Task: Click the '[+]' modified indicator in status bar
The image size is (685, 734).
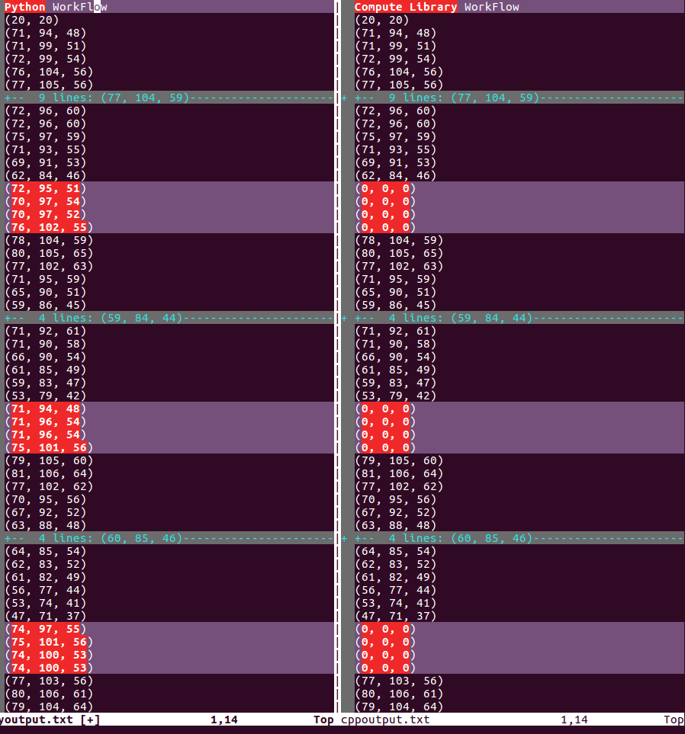Action: [x=88, y=720]
